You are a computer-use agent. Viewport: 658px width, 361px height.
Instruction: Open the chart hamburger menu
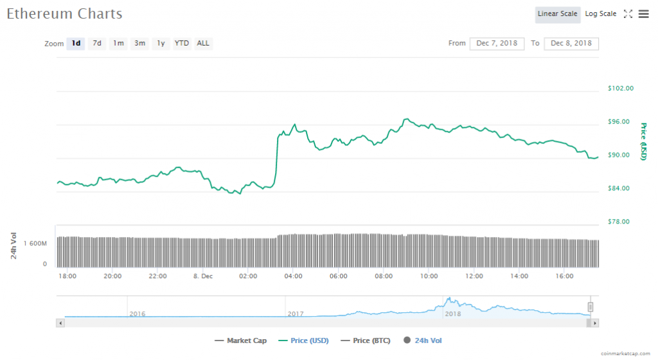coord(643,13)
